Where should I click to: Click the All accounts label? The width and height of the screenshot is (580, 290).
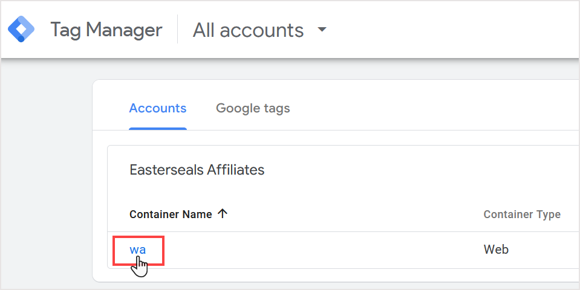(248, 30)
